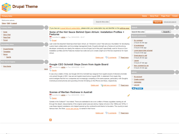The image size is (179, 134).
Task: Click the Read more page icon on Open Atrium post
Action: tap(119, 58)
